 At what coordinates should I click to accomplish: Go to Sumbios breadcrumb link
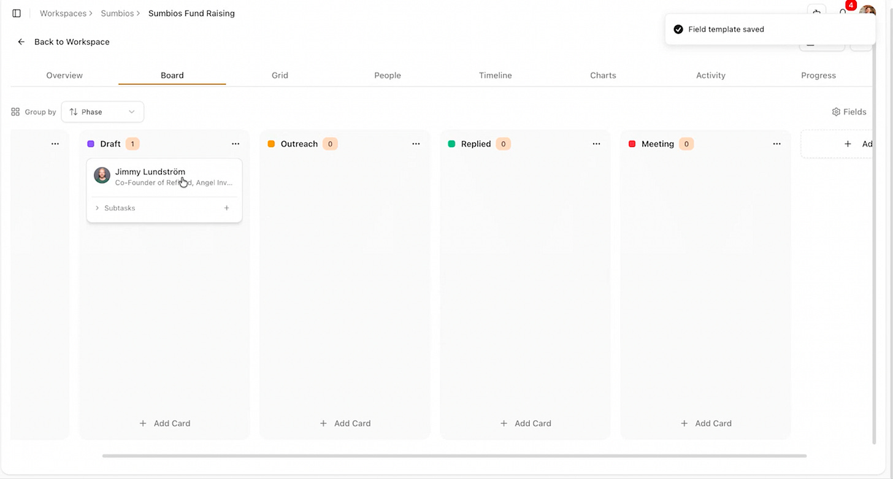point(117,13)
